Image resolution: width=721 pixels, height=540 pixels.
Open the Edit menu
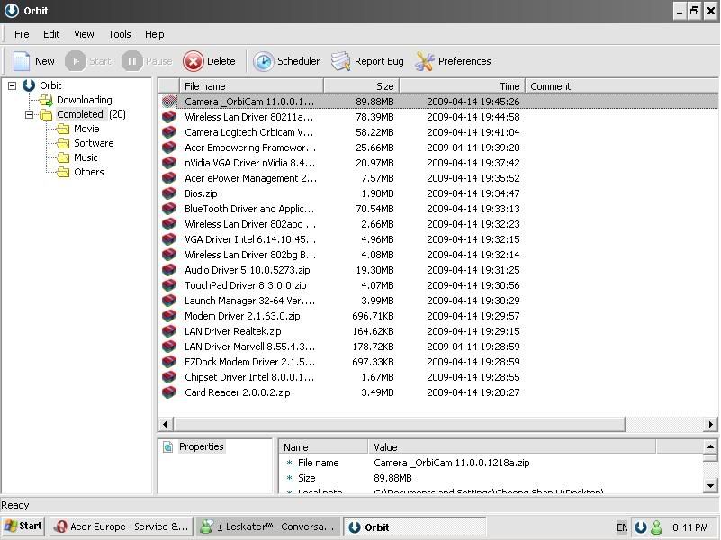coord(51,34)
